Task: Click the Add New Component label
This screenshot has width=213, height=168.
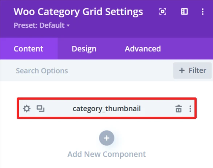Action: click(106, 154)
